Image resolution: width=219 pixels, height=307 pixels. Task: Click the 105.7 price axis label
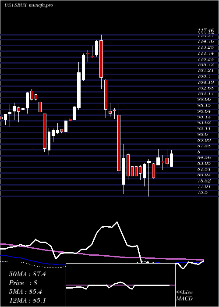pyautogui.click(x=204, y=76)
